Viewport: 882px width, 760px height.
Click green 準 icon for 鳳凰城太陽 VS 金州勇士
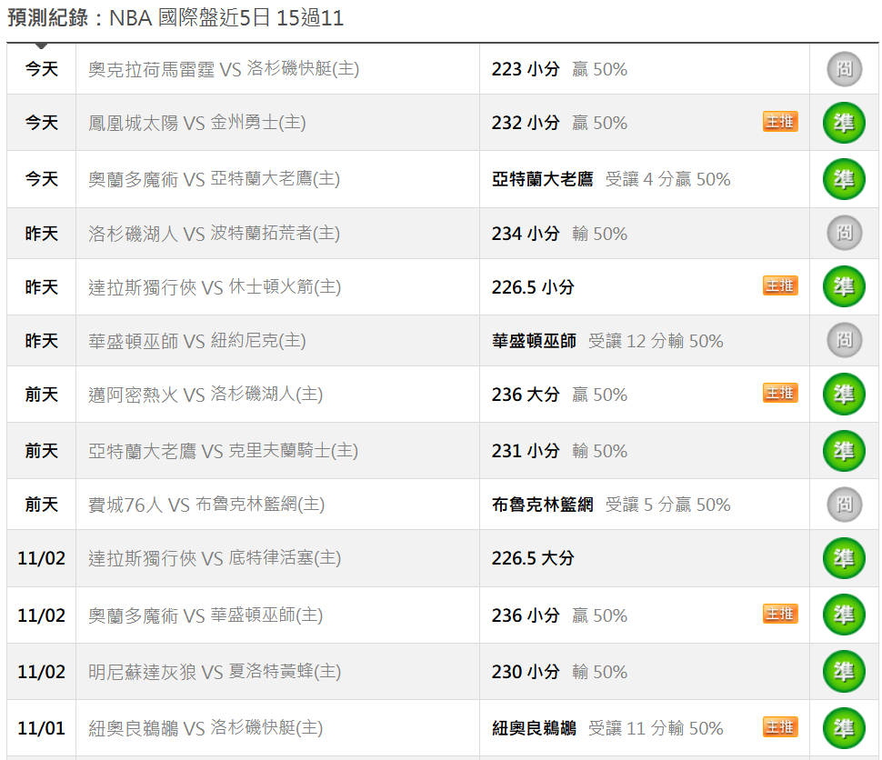pyautogui.click(x=844, y=123)
